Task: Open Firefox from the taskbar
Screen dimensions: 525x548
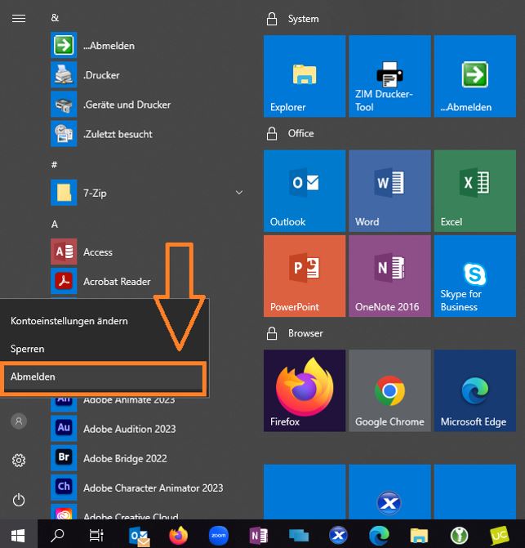Action: click(179, 535)
